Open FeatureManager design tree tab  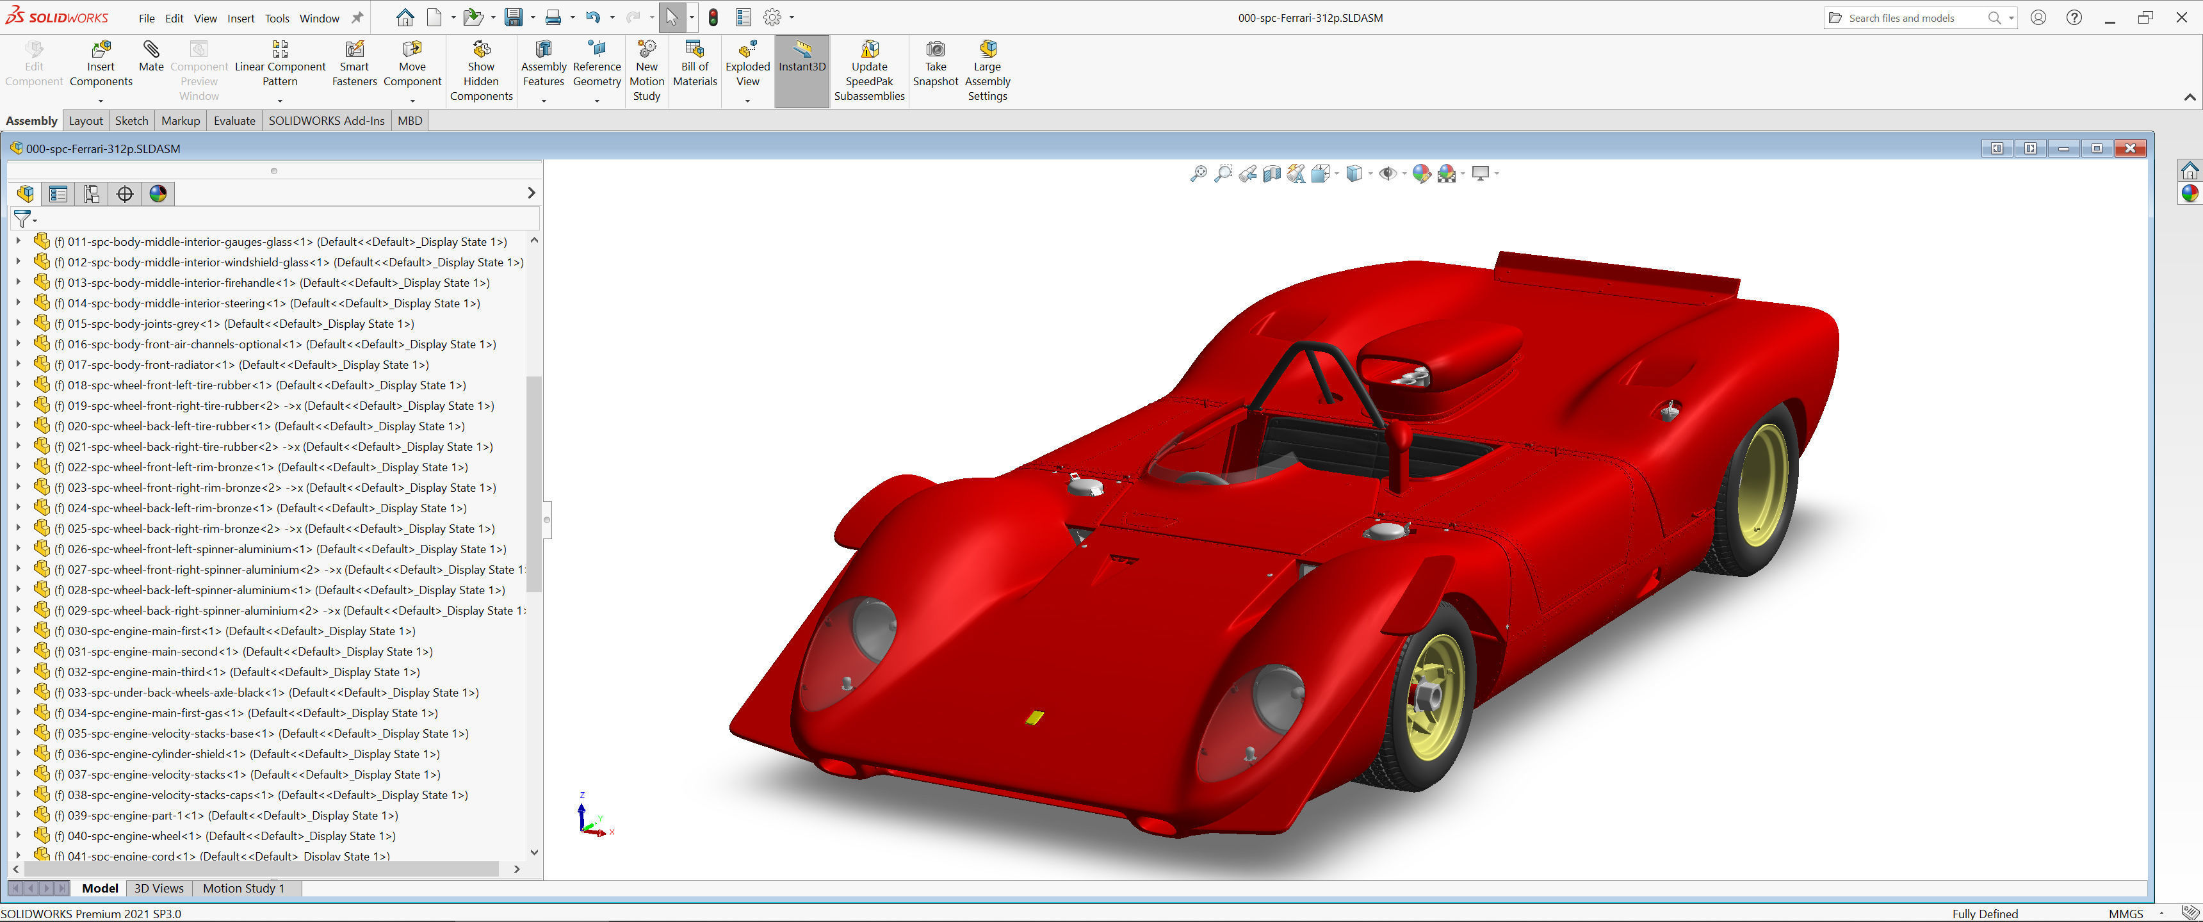pos(26,193)
